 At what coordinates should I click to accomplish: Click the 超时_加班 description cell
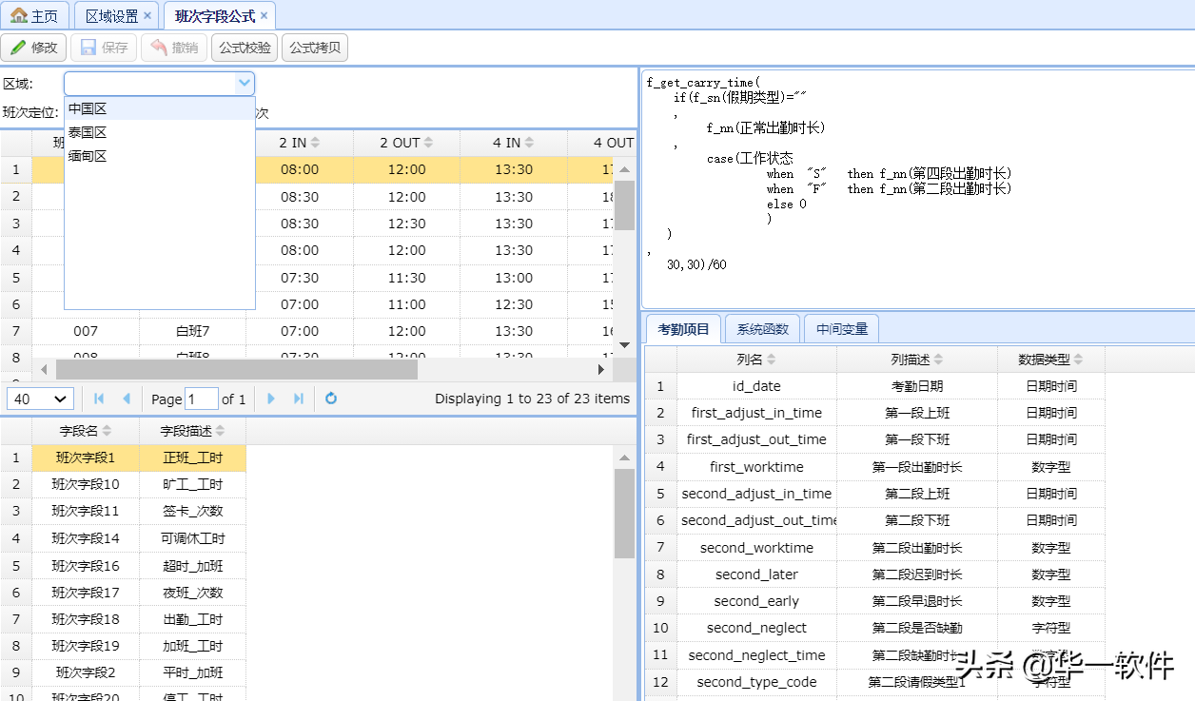click(x=193, y=566)
